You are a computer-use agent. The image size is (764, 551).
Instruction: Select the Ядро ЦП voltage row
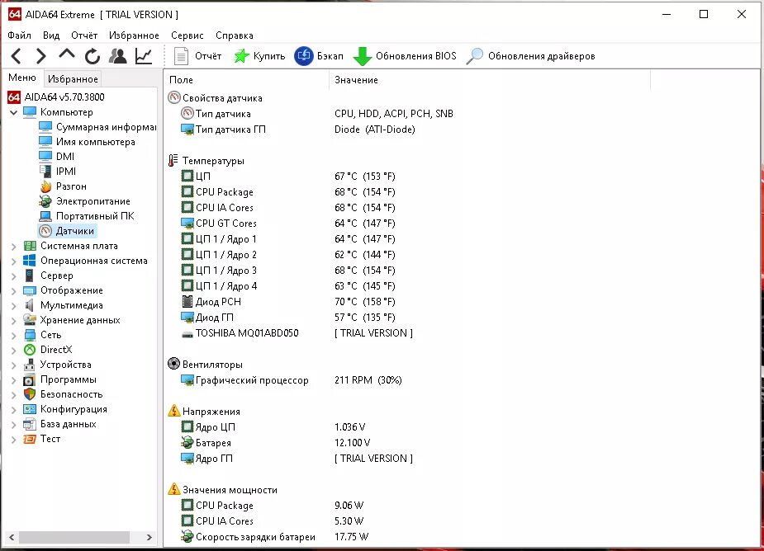(x=273, y=427)
